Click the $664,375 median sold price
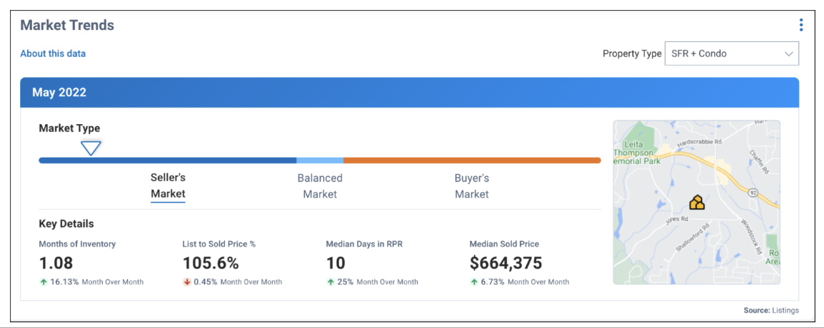The width and height of the screenshot is (824, 328). point(506,263)
